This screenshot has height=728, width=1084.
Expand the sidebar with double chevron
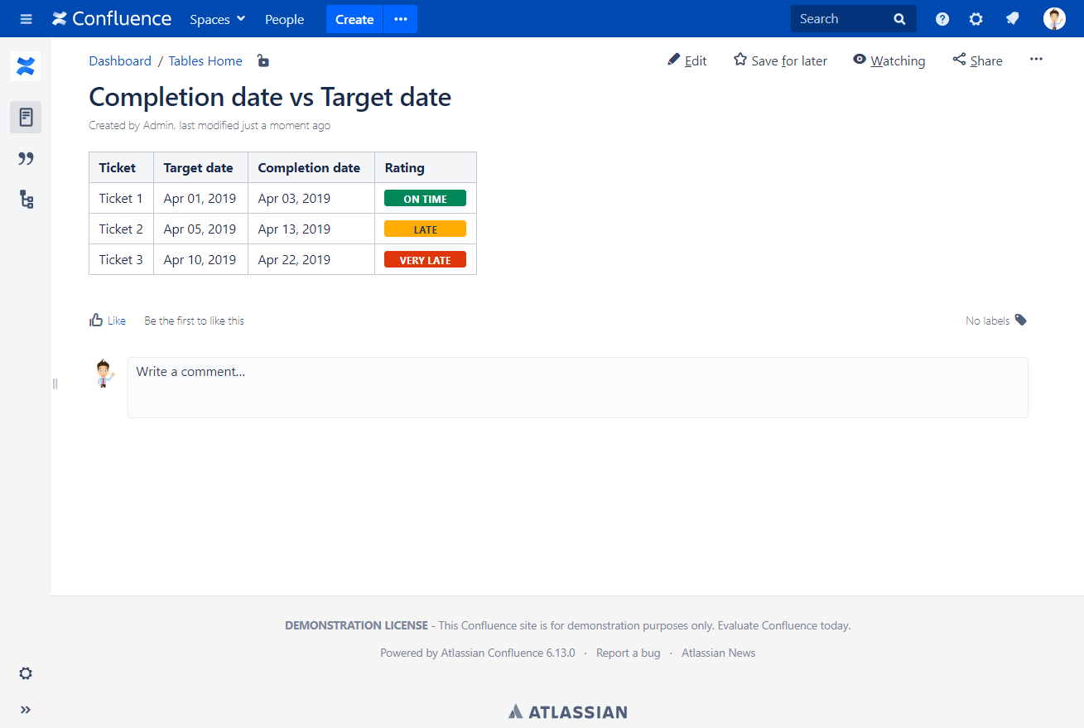coord(26,710)
